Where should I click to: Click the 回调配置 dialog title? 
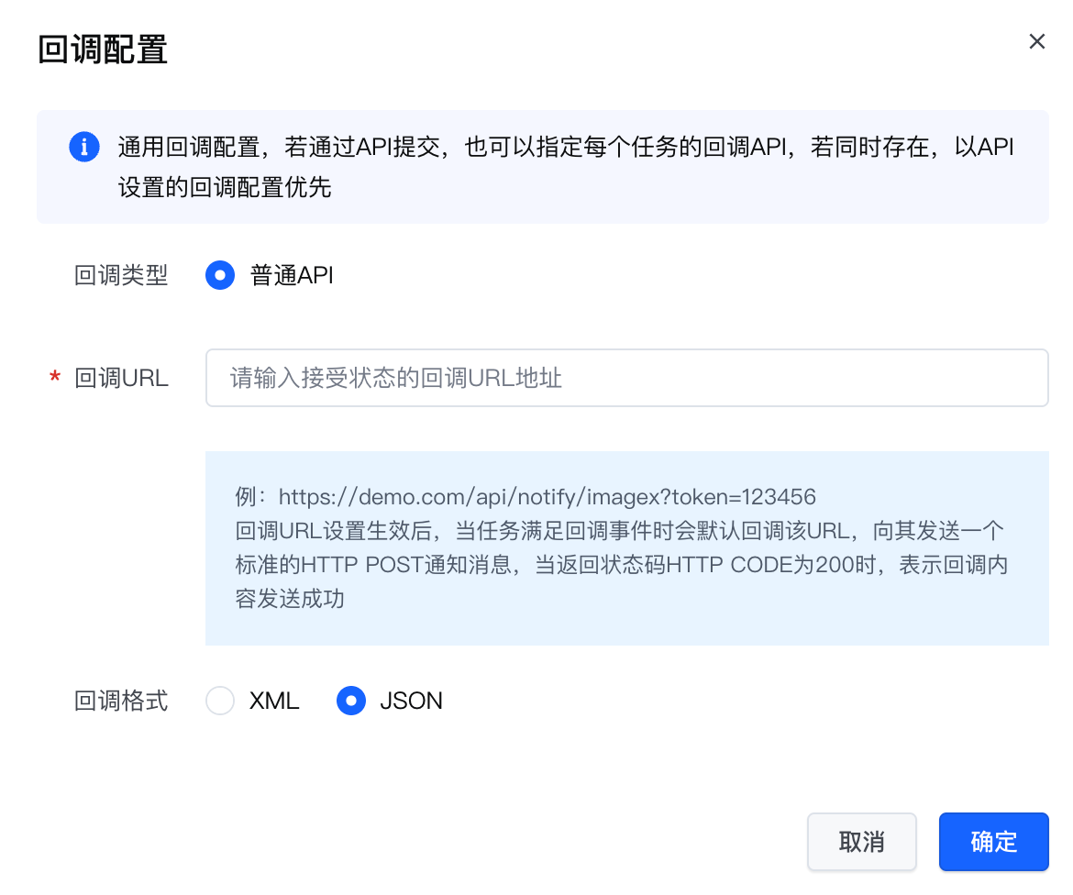(x=103, y=50)
